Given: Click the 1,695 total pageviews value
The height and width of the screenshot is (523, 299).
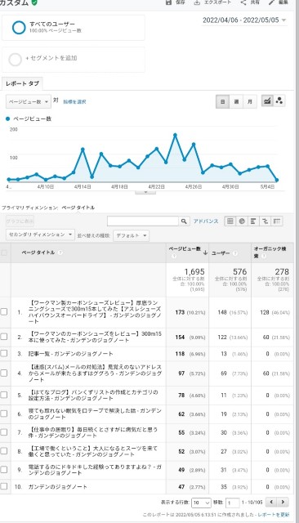Looking at the screenshot, I should click(x=194, y=272).
